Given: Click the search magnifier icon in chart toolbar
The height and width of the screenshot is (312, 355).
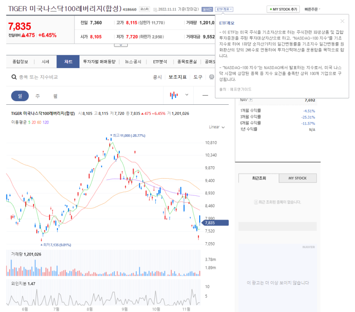Looking at the screenshot, I should point(14,77).
